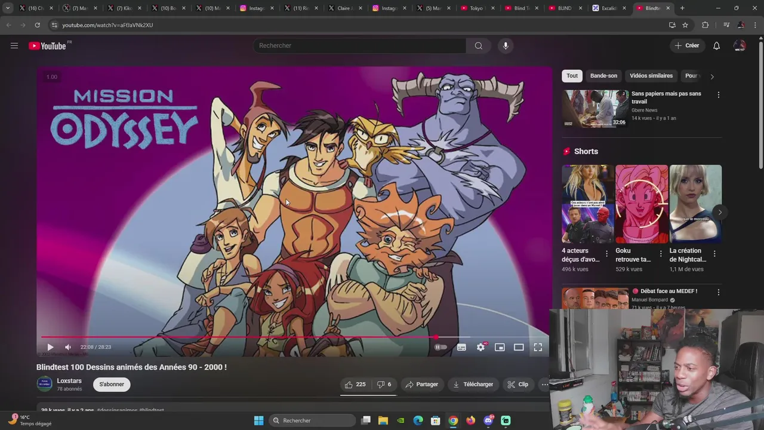
Task: Click the search magnifier button
Action: 478,45
